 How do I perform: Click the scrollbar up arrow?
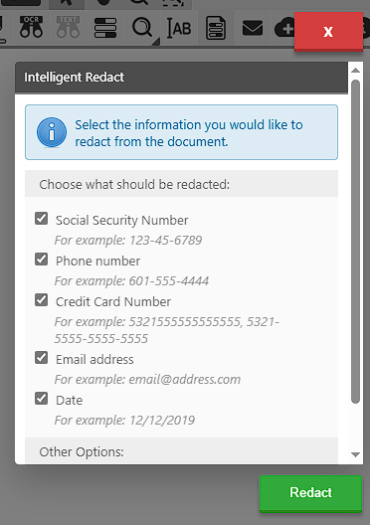coord(356,71)
